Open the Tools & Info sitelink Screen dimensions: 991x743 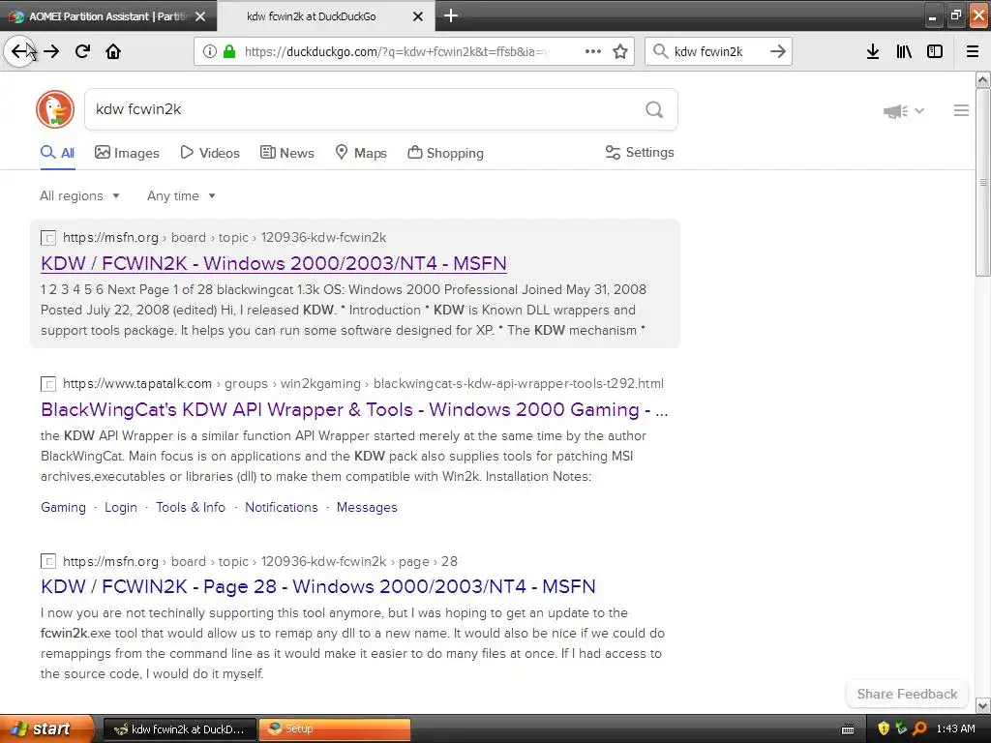191,507
